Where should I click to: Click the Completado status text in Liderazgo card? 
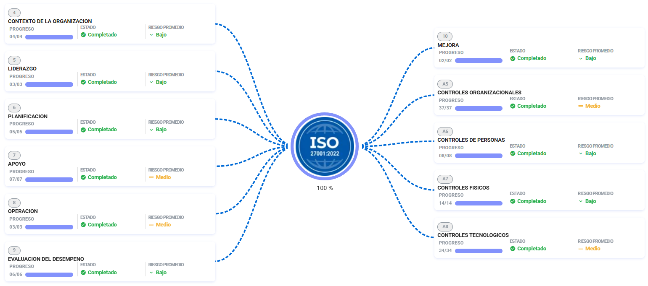[102, 82]
